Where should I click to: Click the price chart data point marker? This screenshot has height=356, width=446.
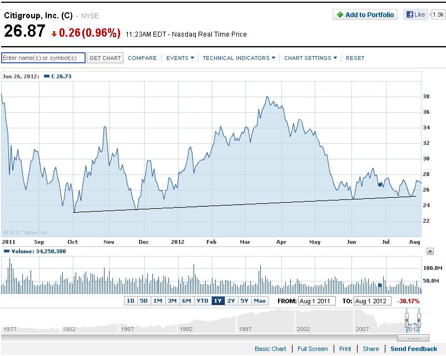380,185
